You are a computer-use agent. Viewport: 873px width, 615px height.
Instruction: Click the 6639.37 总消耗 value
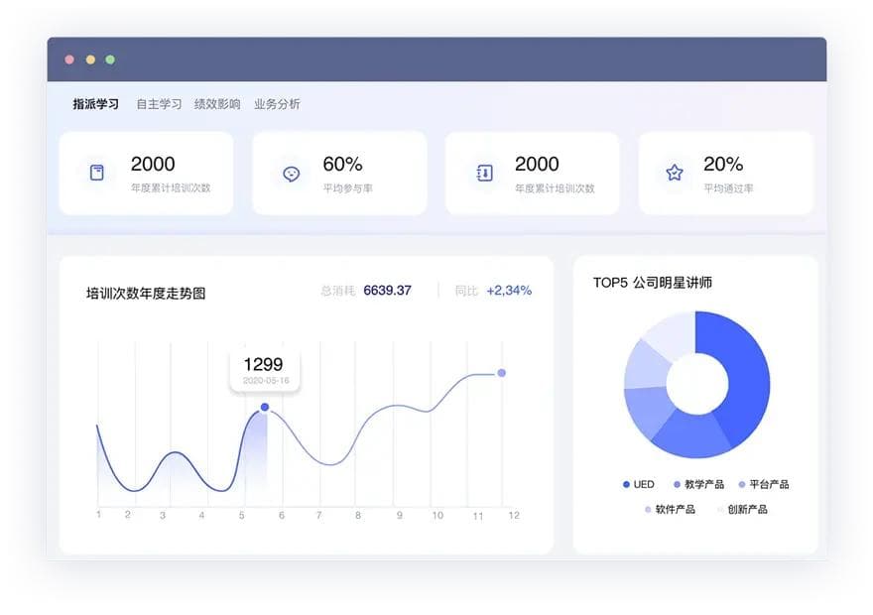(x=387, y=291)
